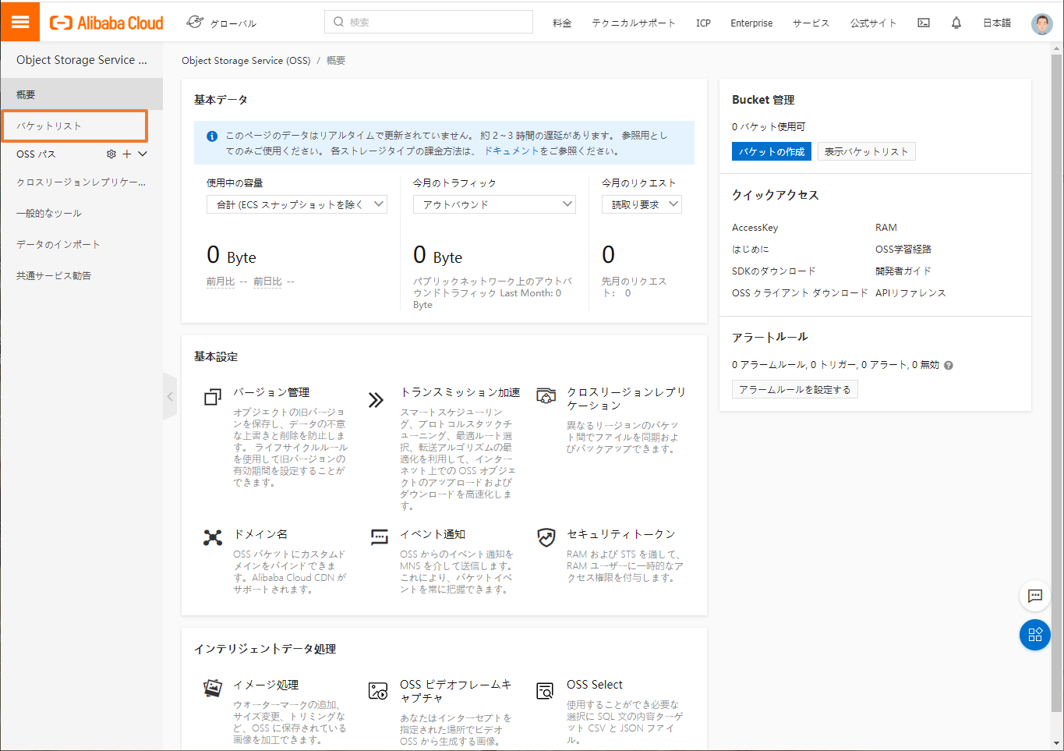Click the OSS Select search icon
This screenshot has height=751, width=1064.
(545, 691)
